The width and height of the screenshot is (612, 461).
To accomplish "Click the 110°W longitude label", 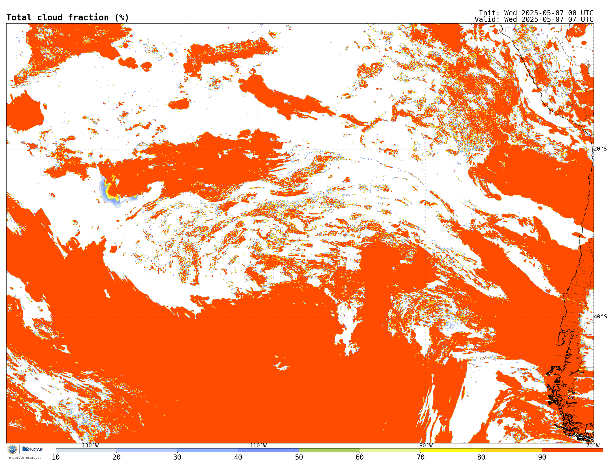I will tap(258, 445).
